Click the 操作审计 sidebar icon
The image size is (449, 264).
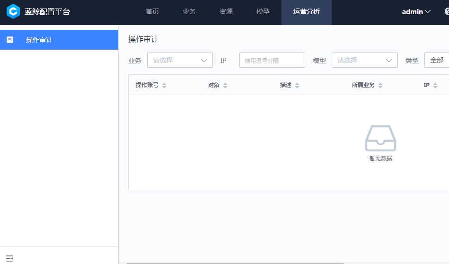(10, 40)
